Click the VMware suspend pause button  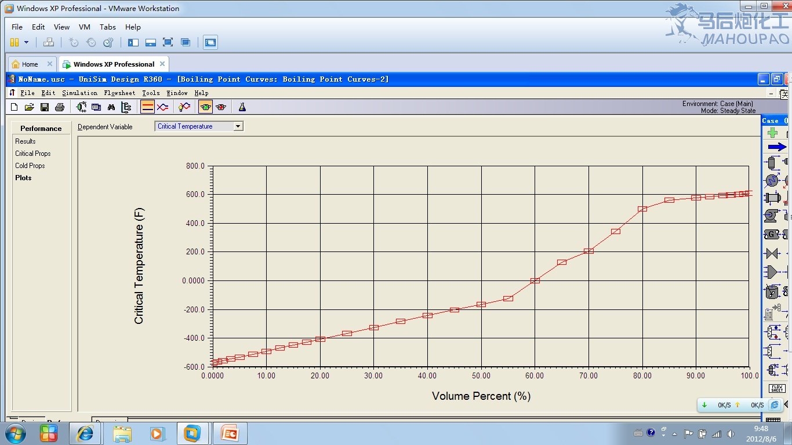coord(14,42)
